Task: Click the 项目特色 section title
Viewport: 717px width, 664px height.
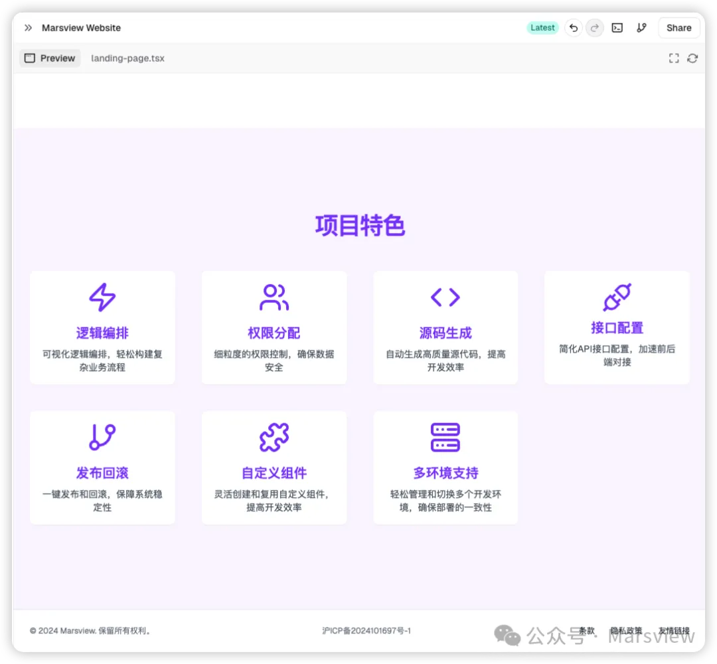Action: point(360,226)
